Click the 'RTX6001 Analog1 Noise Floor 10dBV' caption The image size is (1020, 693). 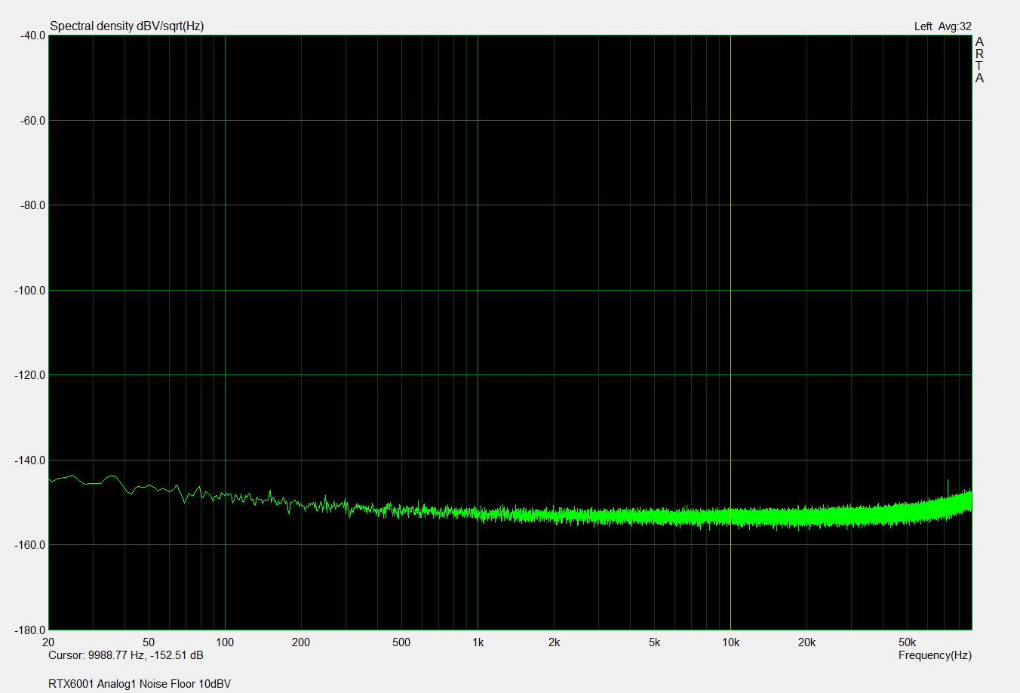click(140, 684)
